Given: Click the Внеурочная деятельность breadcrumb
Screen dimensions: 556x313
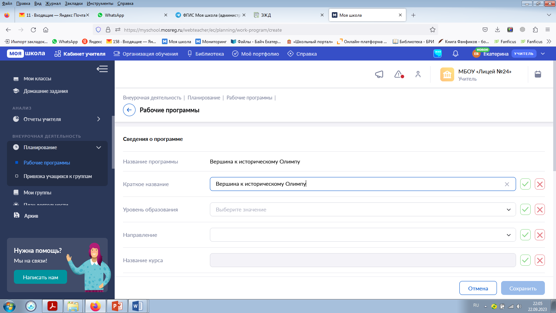Looking at the screenshot, I should [152, 98].
